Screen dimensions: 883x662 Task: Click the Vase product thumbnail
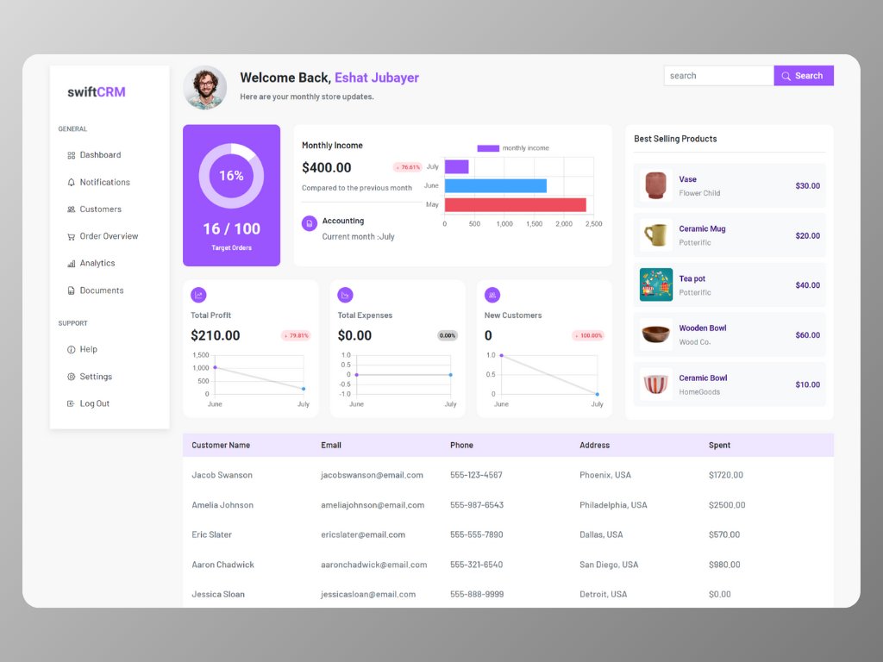pos(656,185)
